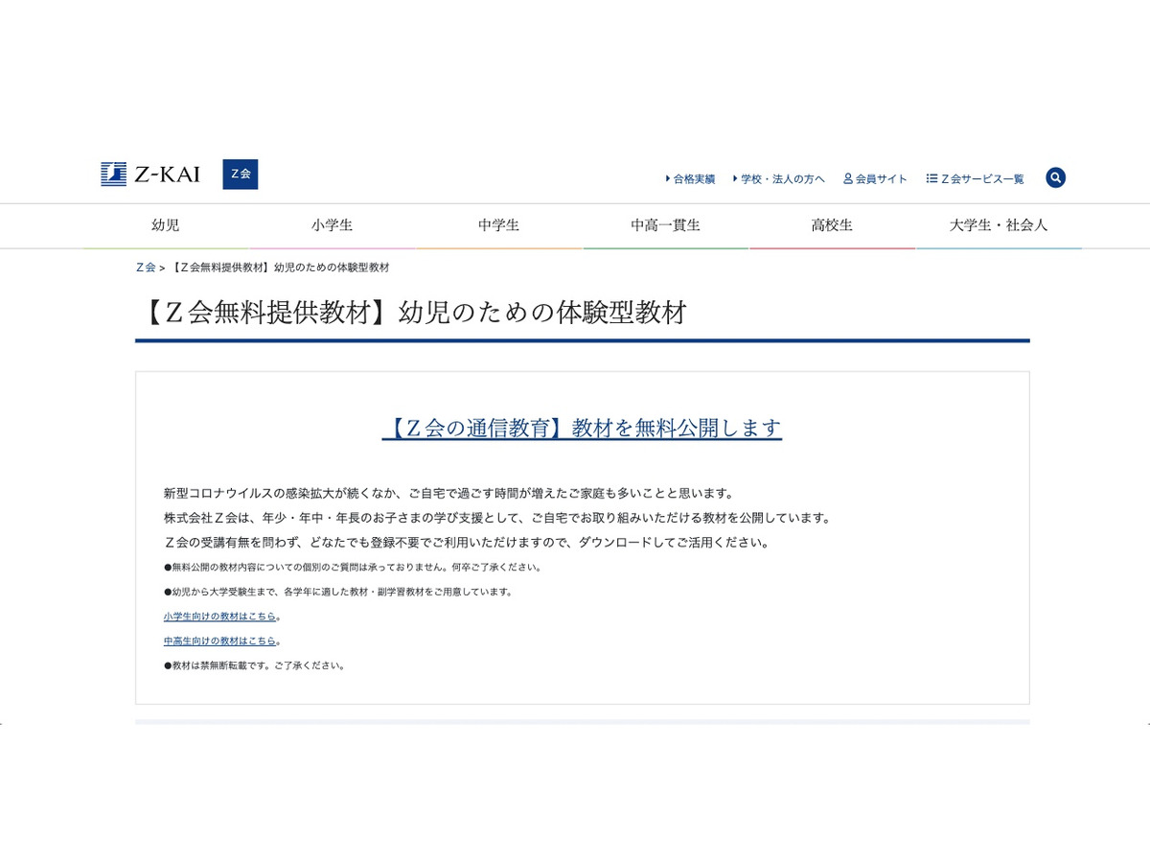1150x863 pixels.
Task: Click the 合格実績 header menu entry
Action: coord(694,177)
